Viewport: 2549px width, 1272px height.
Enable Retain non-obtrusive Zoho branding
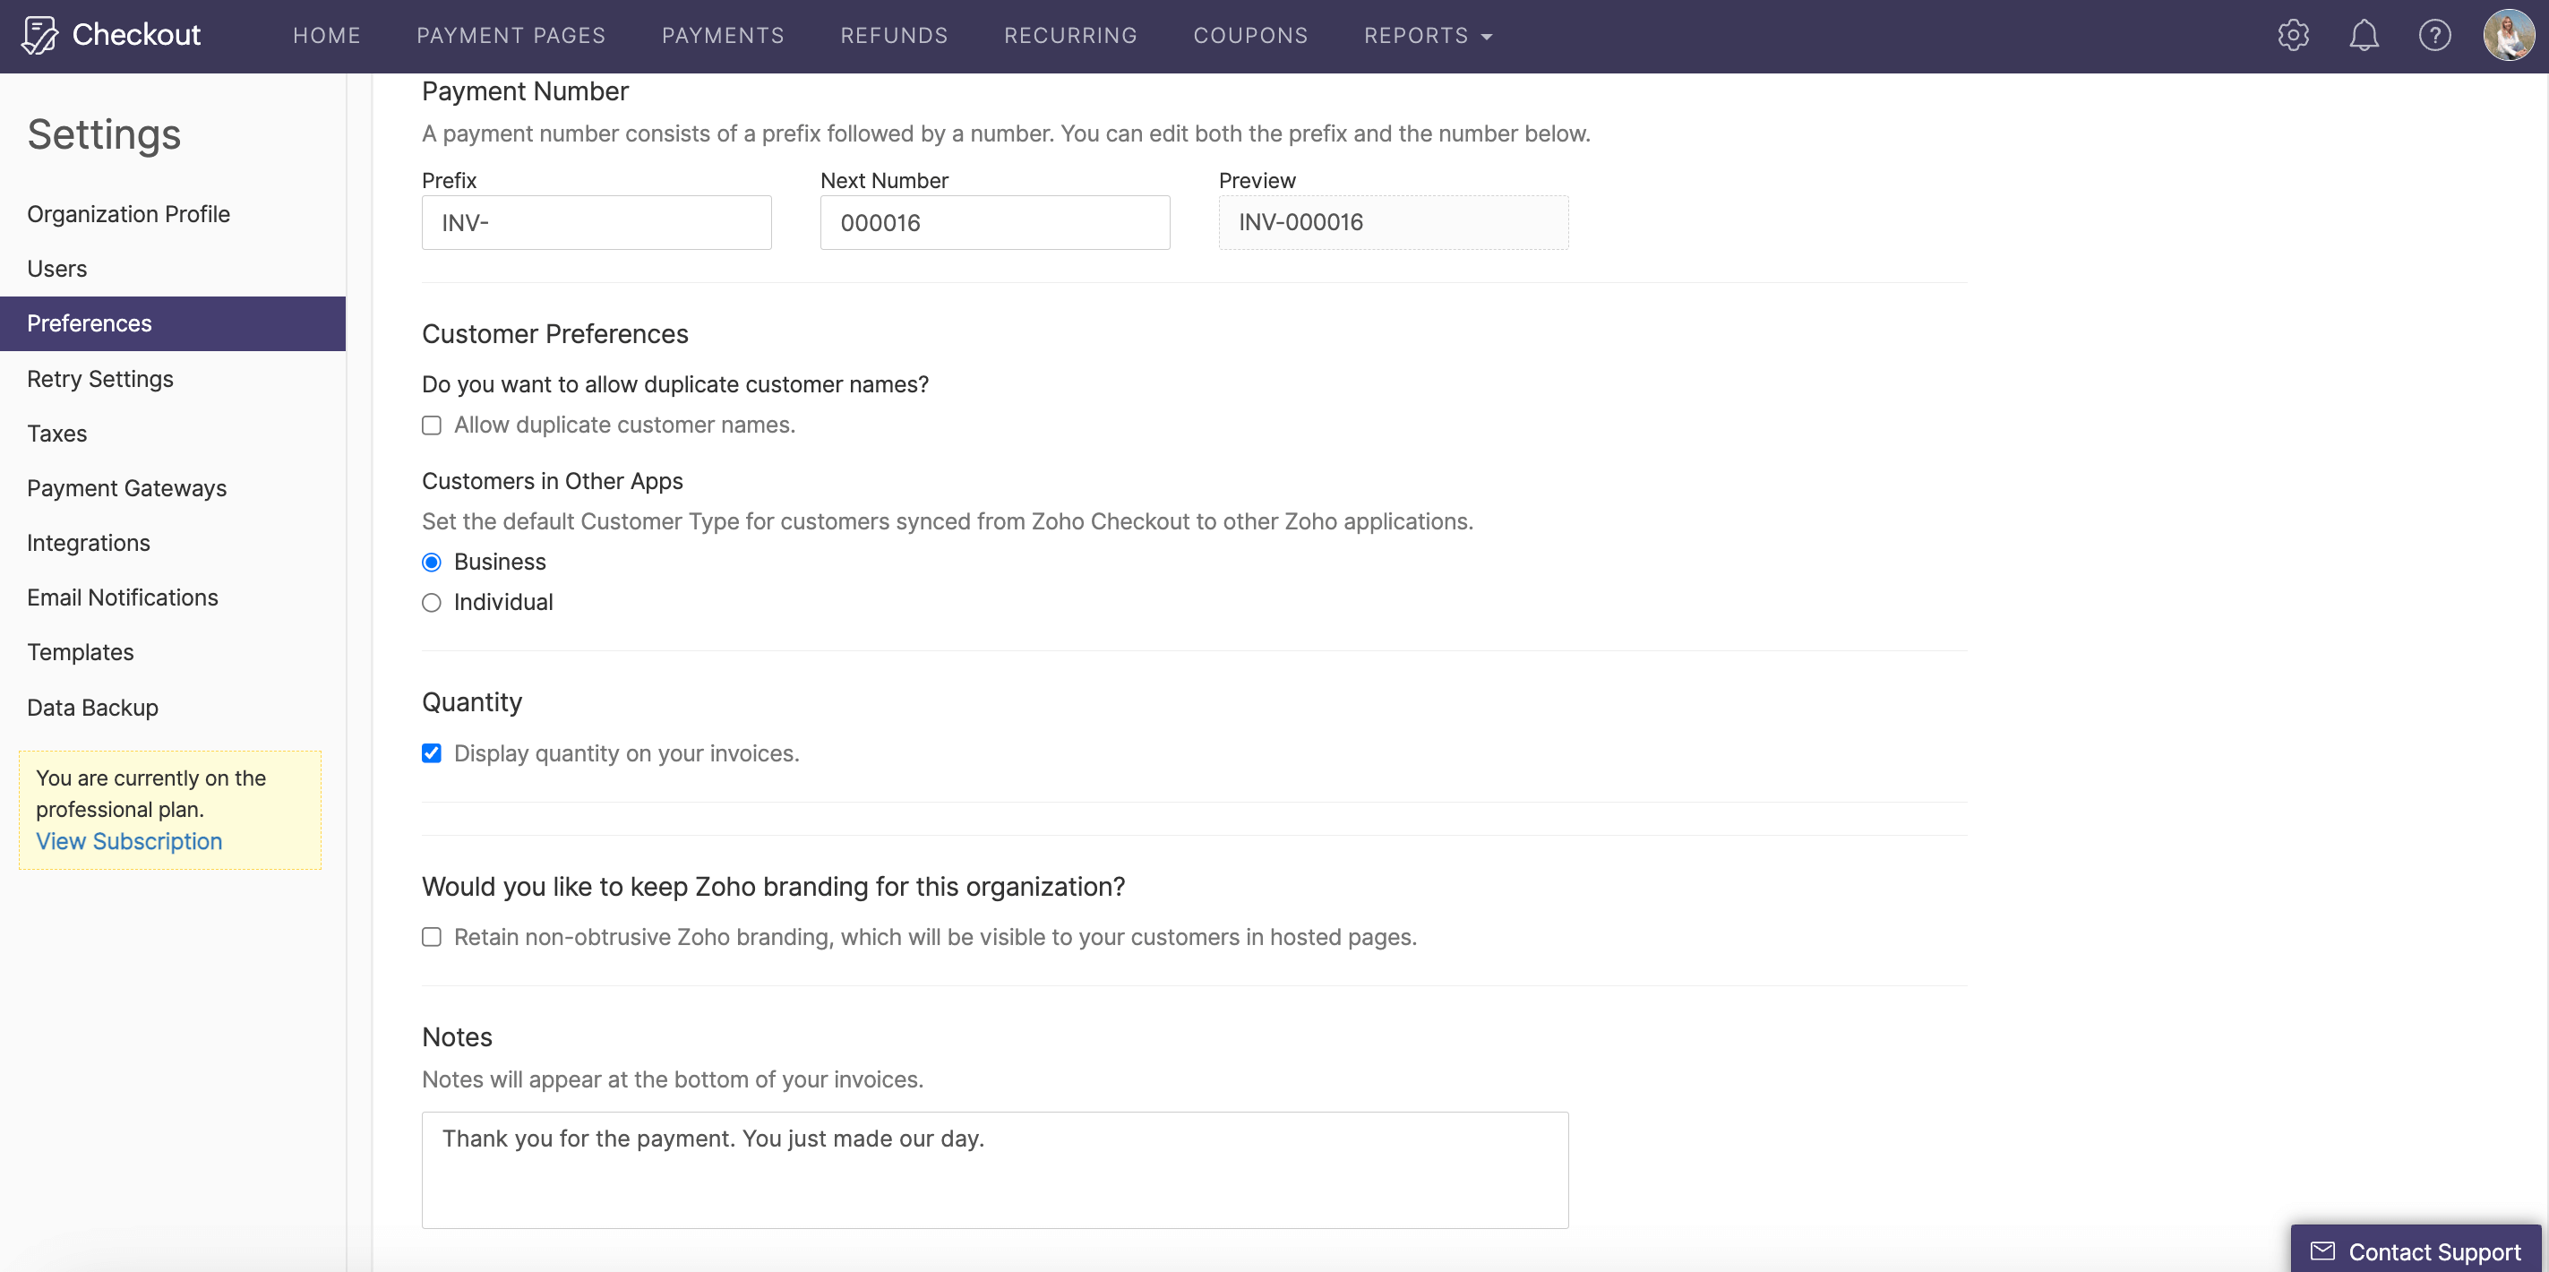point(431,936)
